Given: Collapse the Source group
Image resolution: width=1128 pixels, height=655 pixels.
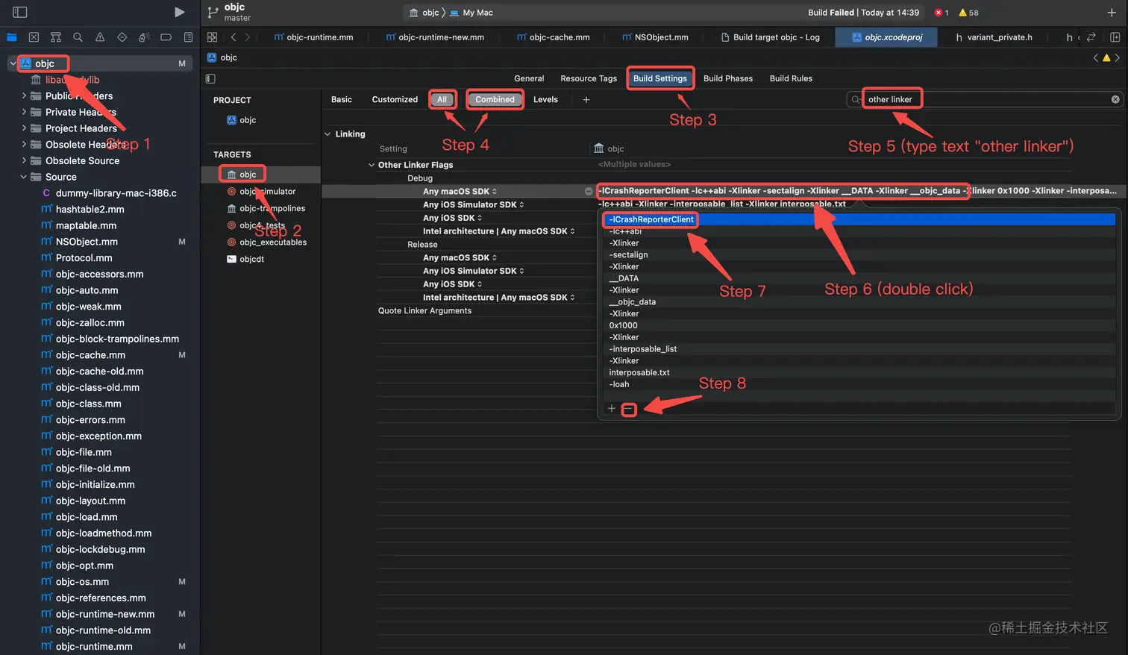Looking at the screenshot, I should (24, 177).
